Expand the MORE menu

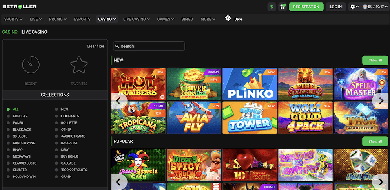pyautogui.click(x=208, y=19)
